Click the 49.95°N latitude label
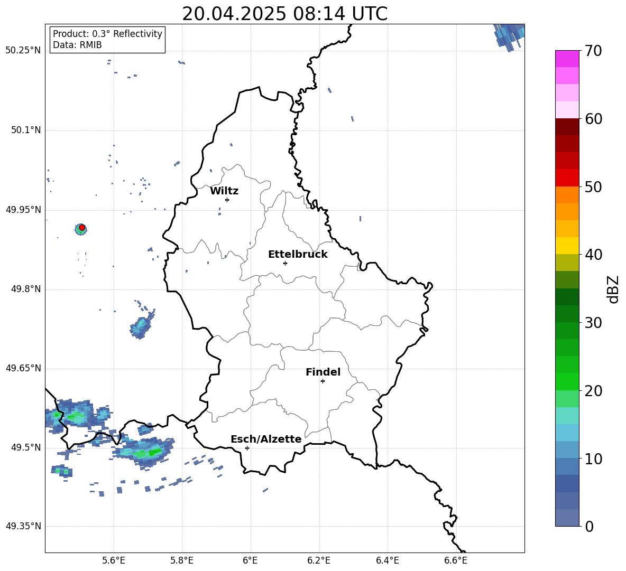Viewport: 626px width, 571px height. click(23, 210)
